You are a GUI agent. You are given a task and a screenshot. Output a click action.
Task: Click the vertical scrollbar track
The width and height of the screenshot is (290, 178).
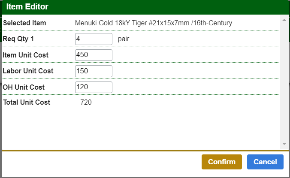coord(284,81)
